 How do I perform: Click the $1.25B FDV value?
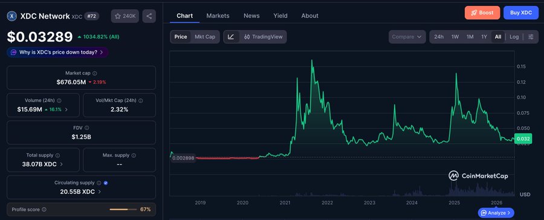click(x=81, y=137)
